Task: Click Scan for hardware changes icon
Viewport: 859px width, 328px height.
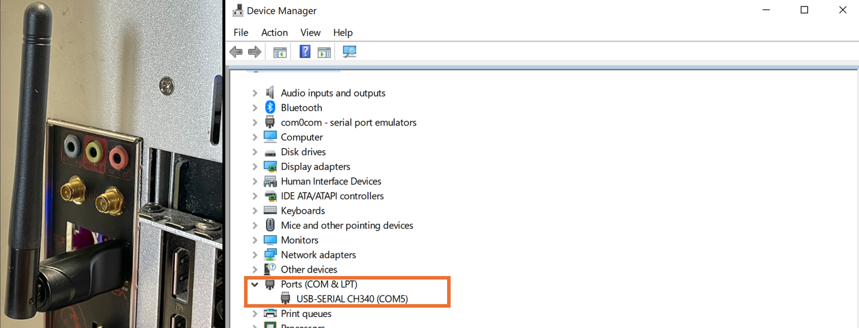Action: [x=349, y=52]
